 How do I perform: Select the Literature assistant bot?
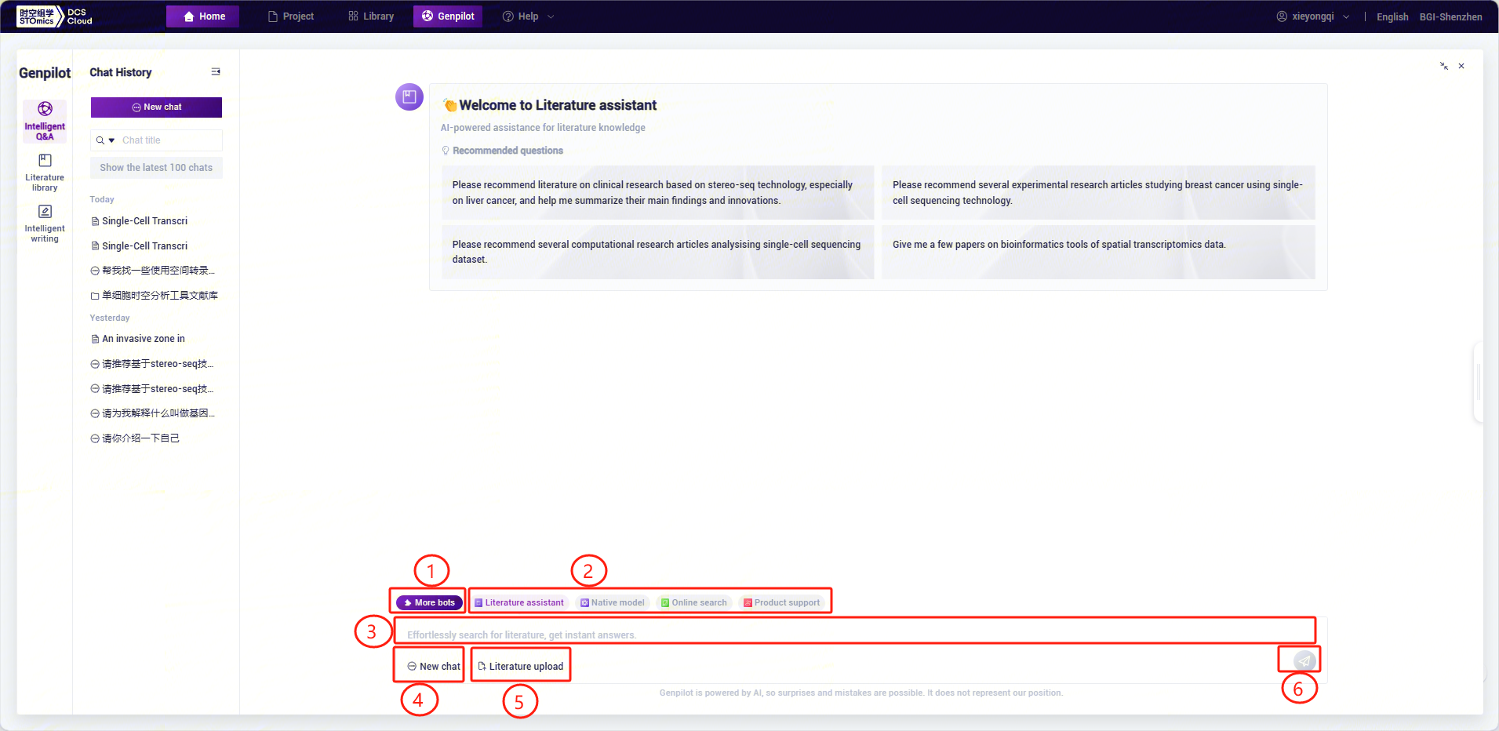click(519, 602)
